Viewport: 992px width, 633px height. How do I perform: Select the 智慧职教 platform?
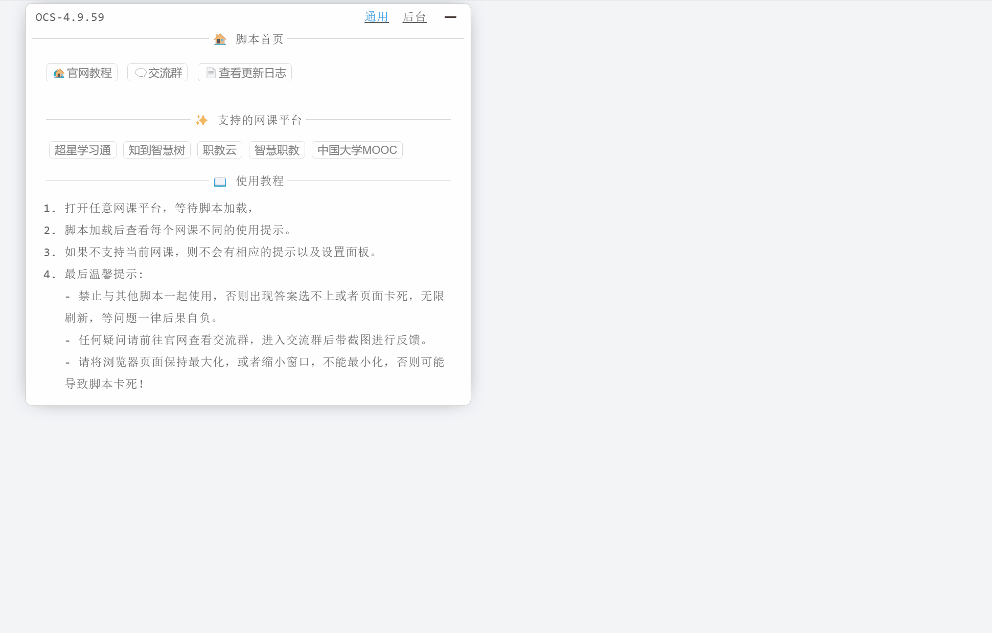pos(278,150)
